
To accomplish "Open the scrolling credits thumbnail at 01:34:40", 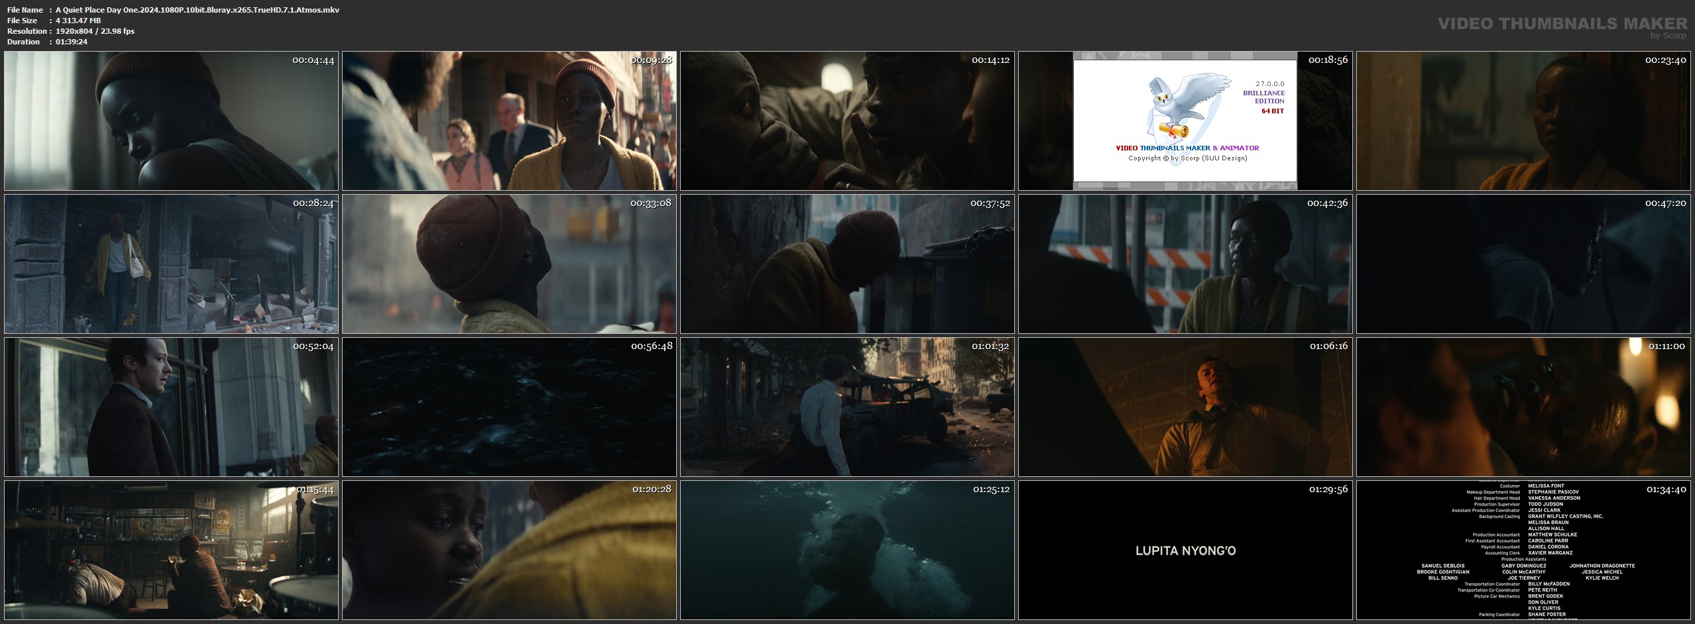I will click(1523, 550).
